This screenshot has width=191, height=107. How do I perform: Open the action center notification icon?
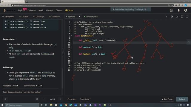pyautogui.click(x=188, y=105)
